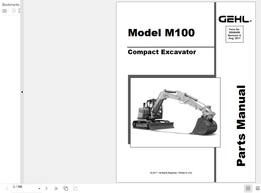
Task: Click the excavator image on cover
Action: (x=175, y=112)
